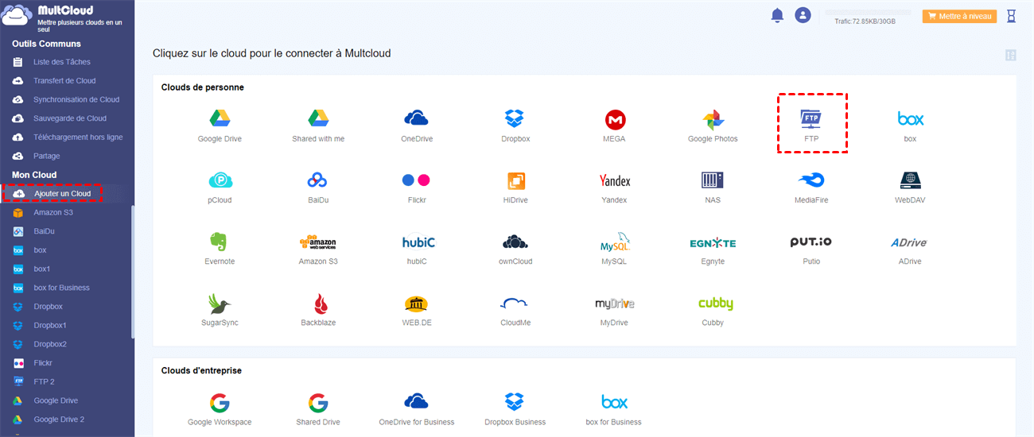Add the ownCloud service
Viewport: 1034px width, 437px height.
515,249
